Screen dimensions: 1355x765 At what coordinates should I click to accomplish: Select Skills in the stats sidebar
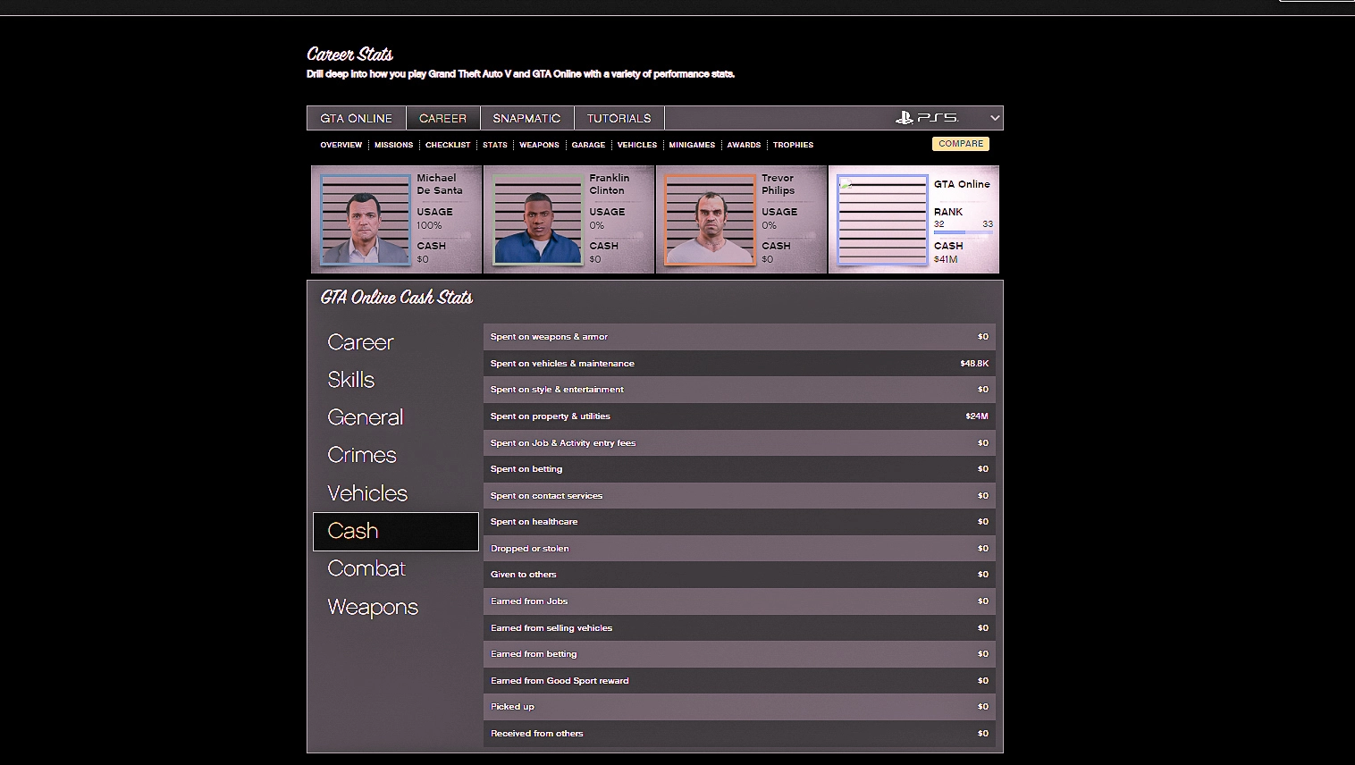pos(351,380)
